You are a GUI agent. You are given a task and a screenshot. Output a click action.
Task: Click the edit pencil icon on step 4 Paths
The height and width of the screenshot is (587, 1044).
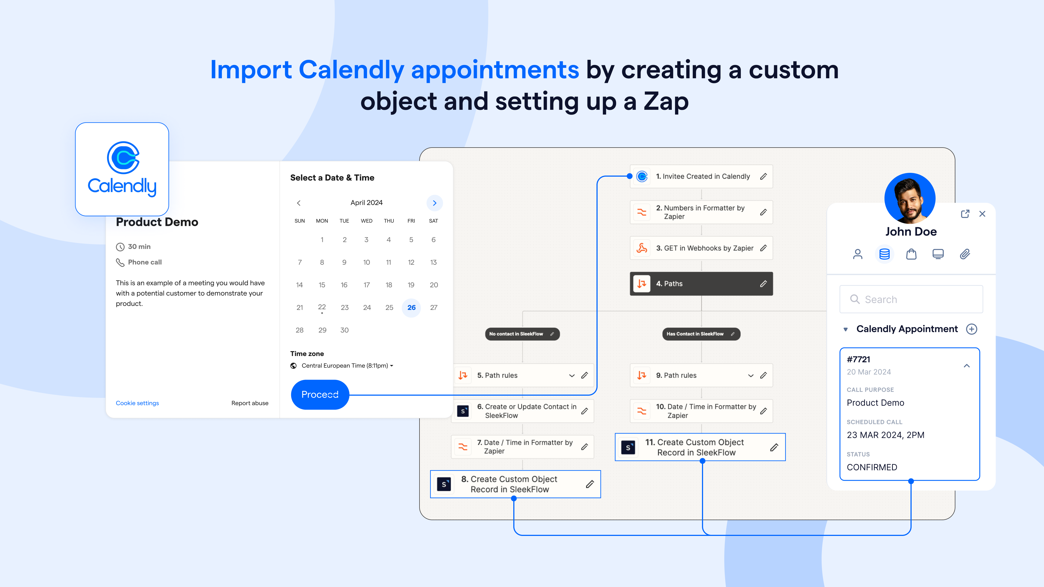(765, 283)
